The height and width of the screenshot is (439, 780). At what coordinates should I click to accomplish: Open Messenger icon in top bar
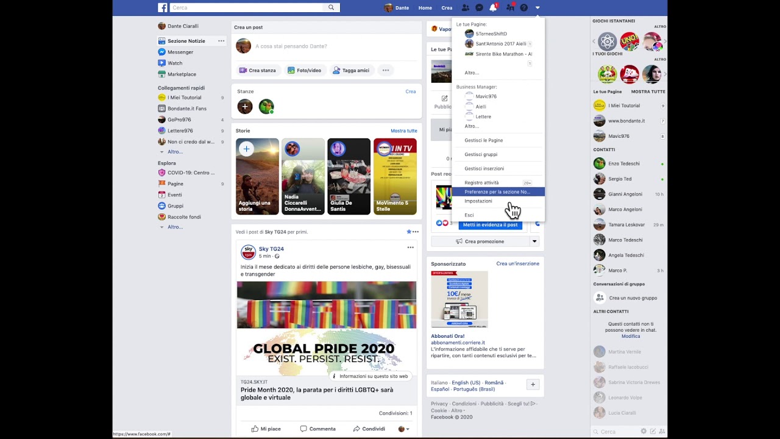[480, 8]
